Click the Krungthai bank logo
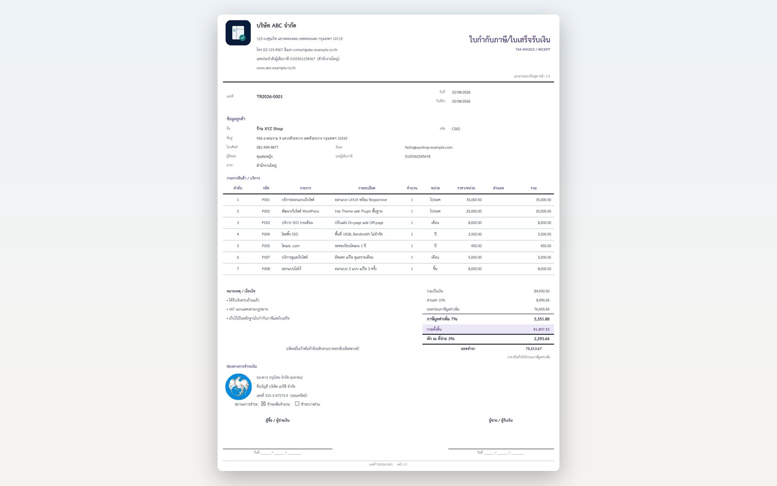The width and height of the screenshot is (777, 486). click(x=238, y=387)
